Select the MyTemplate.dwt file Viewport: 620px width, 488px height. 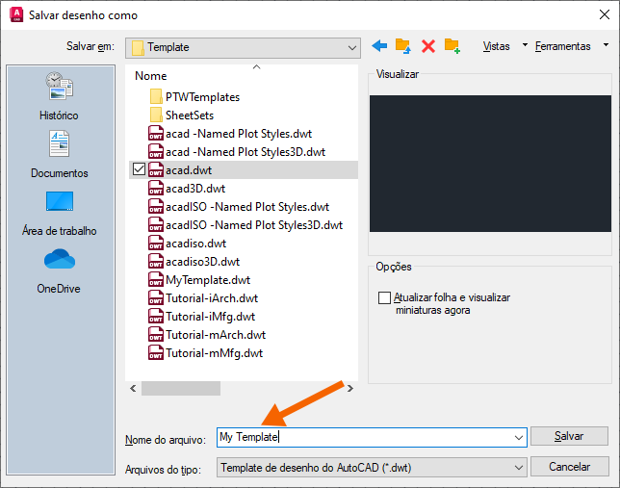coord(208,280)
